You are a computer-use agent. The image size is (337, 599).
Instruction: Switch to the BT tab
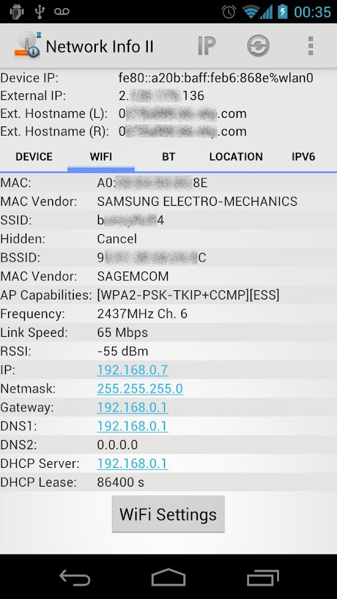pos(168,156)
